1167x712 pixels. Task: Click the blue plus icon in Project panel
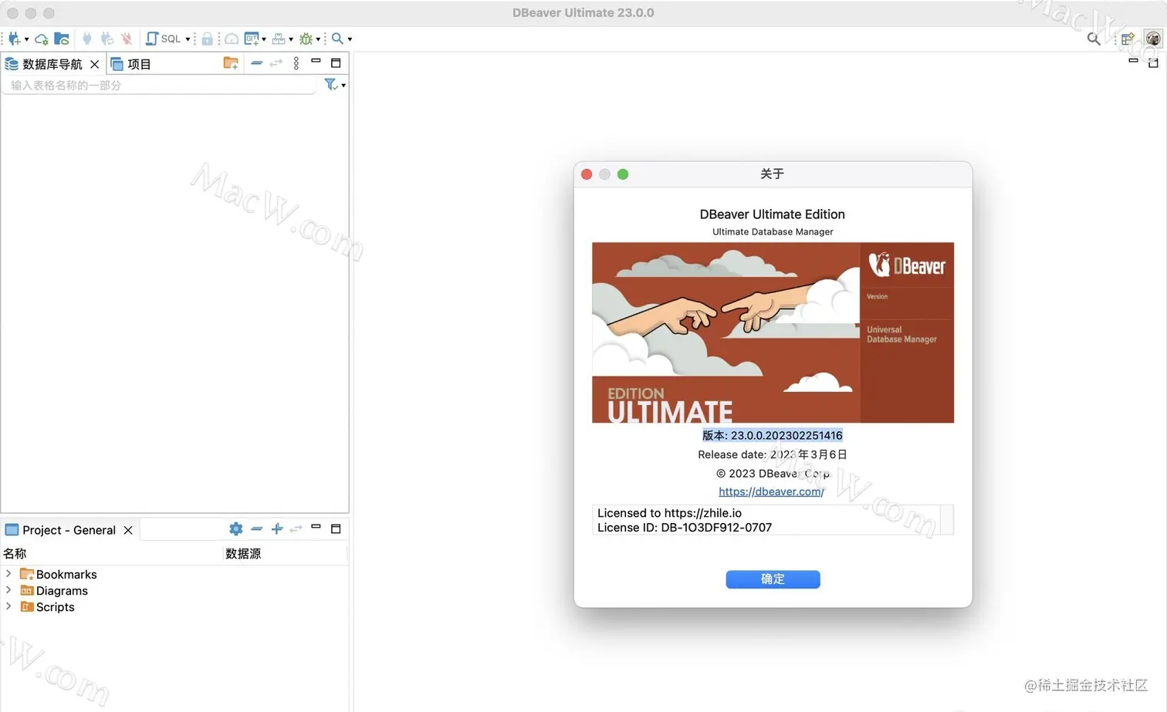(x=277, y=528)
